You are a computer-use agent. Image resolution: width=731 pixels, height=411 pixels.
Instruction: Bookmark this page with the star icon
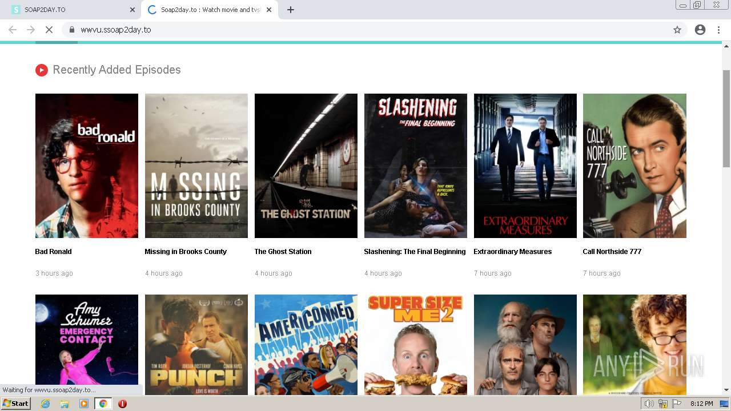point(677,30)
